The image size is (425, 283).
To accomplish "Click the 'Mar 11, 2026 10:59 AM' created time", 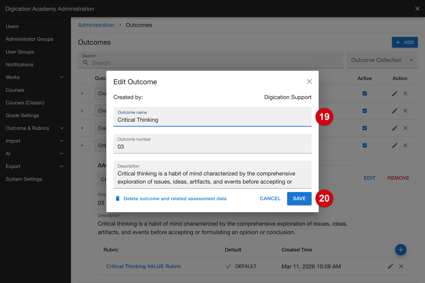I will coord(311,266).
